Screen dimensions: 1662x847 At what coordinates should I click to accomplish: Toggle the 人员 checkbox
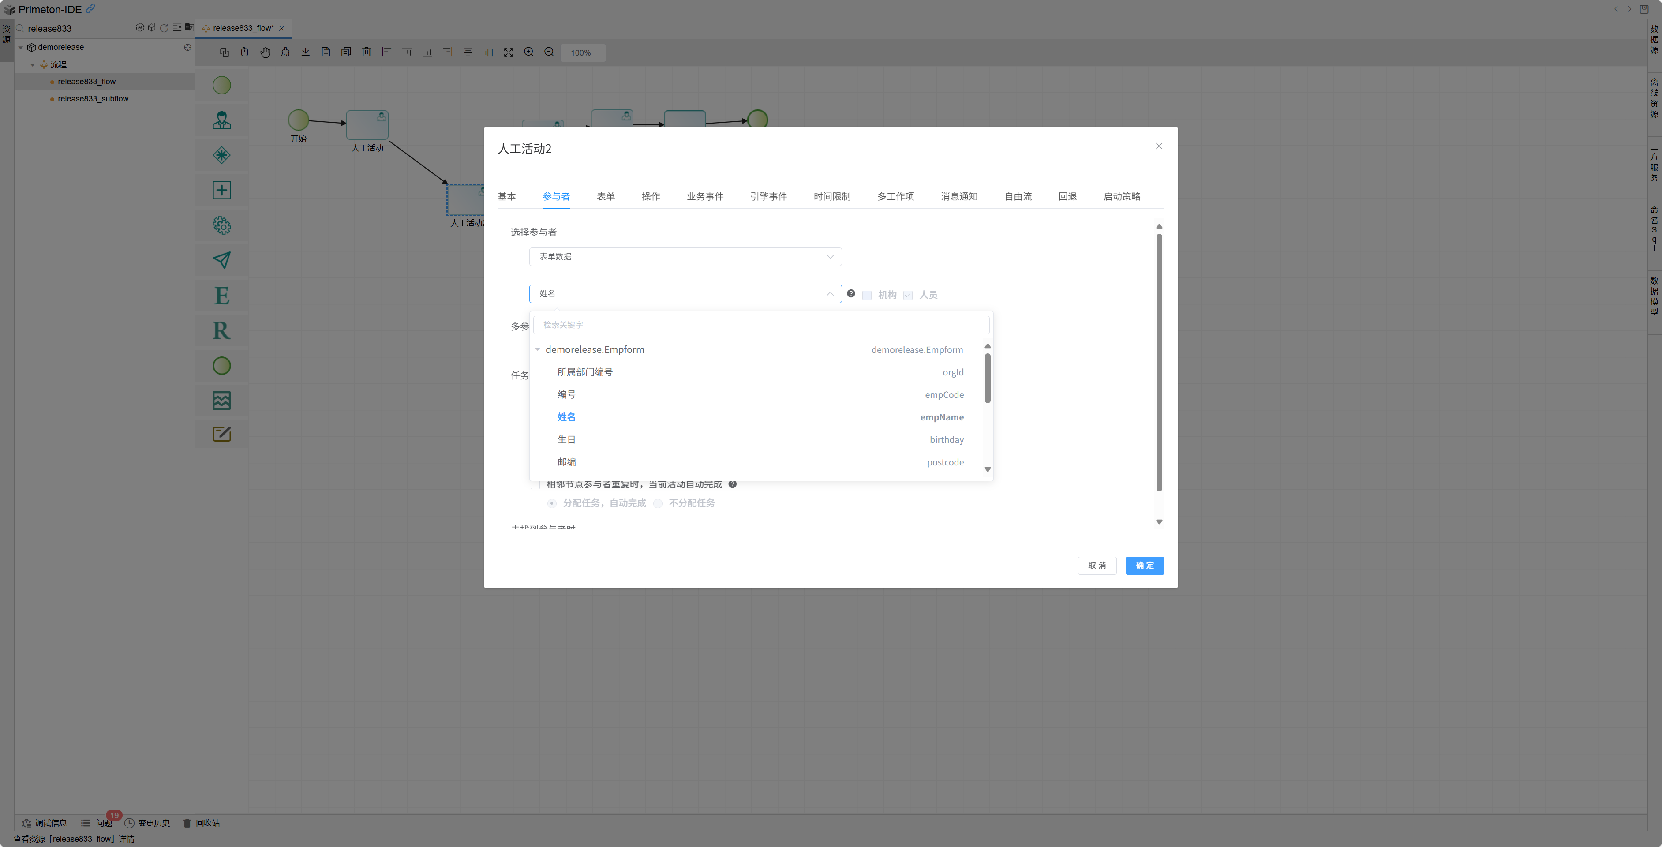click(908, 295)
